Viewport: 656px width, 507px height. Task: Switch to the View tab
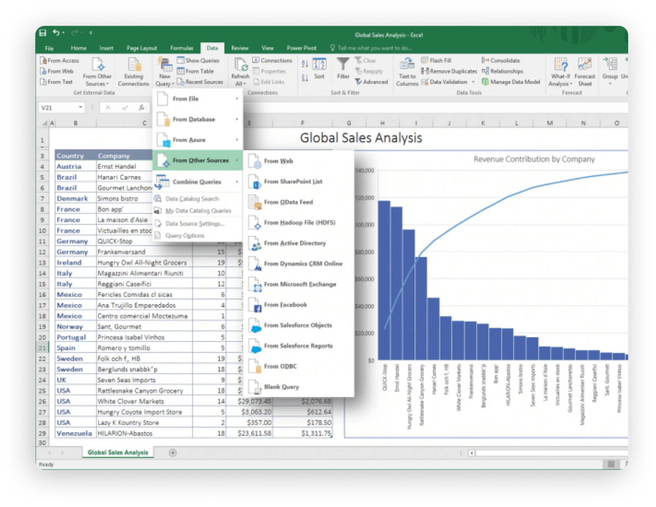pos(267,48)
